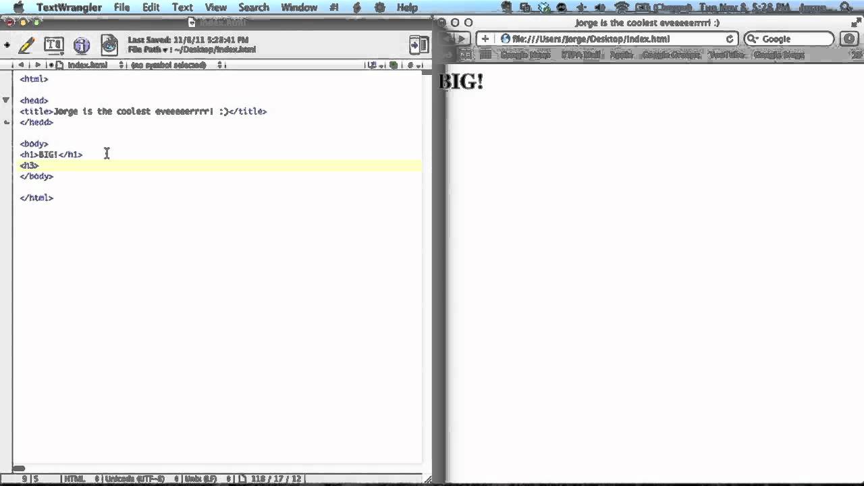Open Safari Reading List/bookmarks icon
The image size is (864, 486).
pyautogui.click(x=466, y=55)
